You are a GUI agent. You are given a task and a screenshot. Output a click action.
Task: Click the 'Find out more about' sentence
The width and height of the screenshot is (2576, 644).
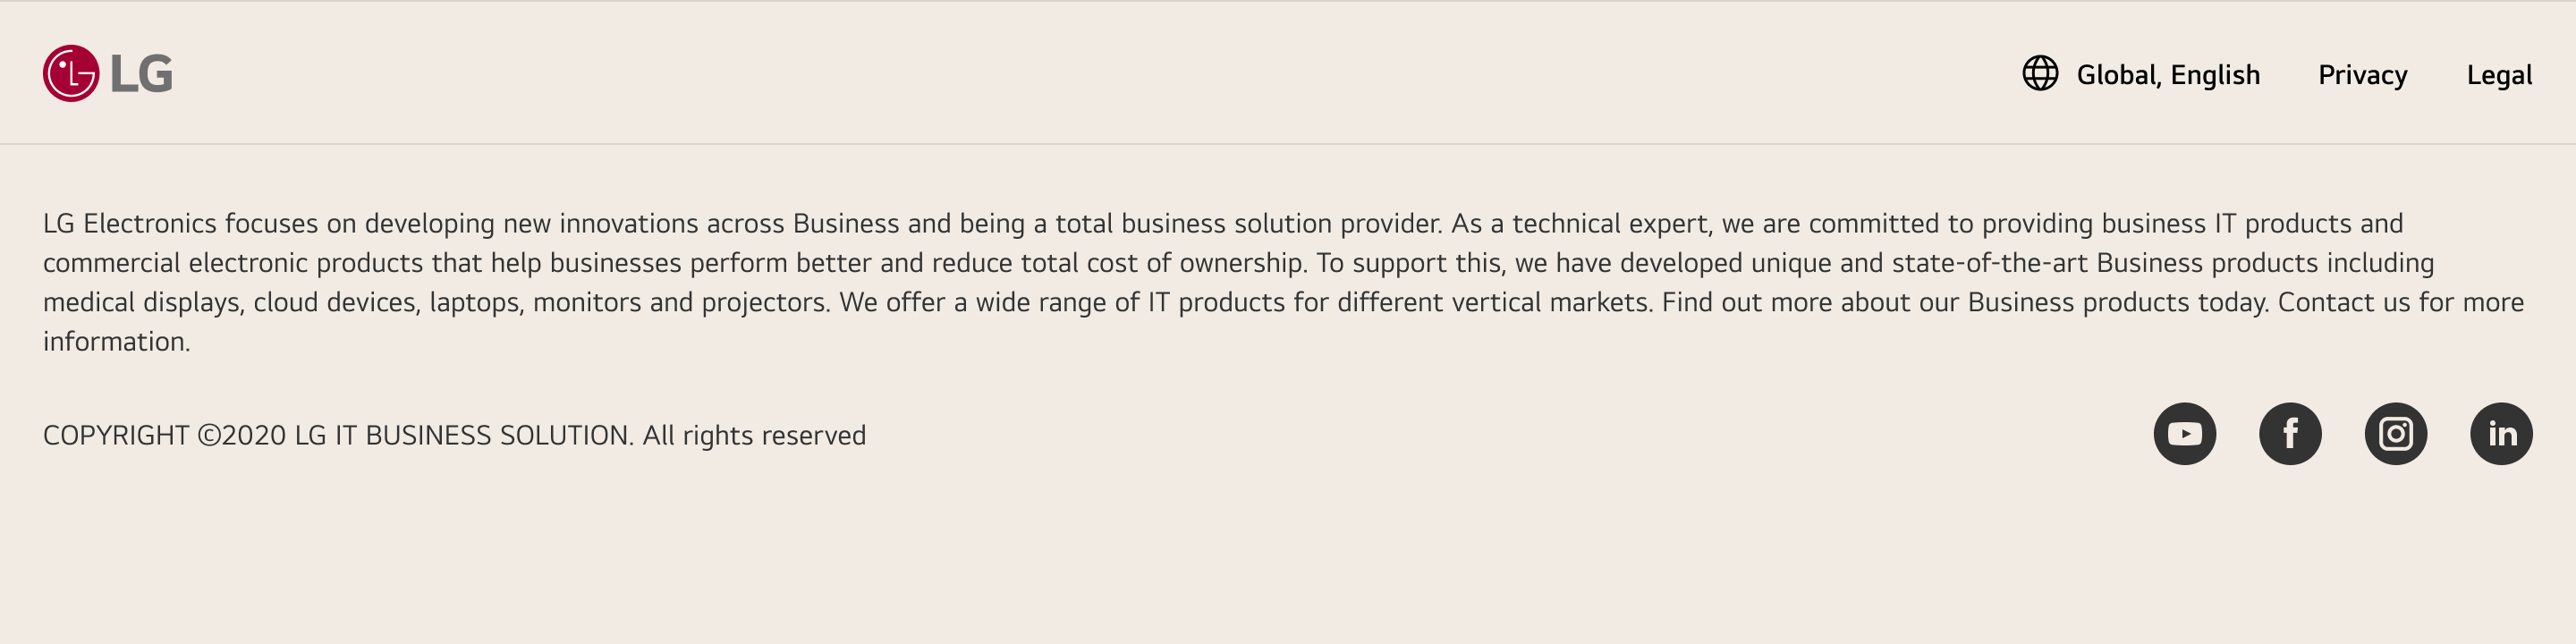coord(1790,302)
